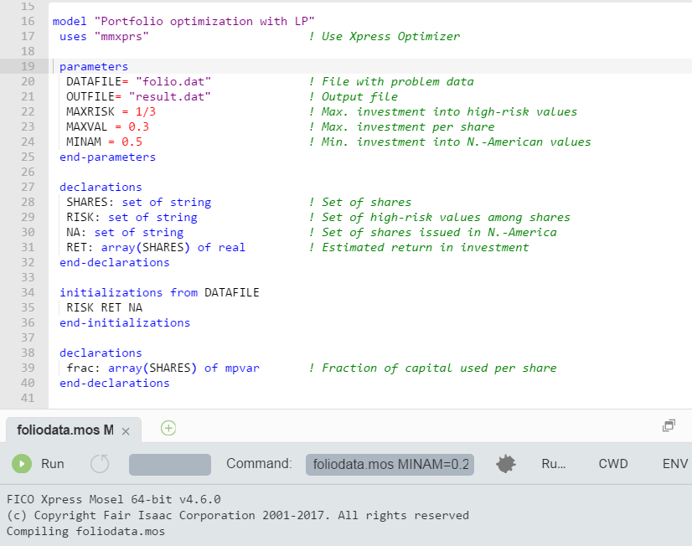Click the value 0.5 after MINAM
Screen dimensions: 692x546
pyautogui.click(x=132, y=142)
